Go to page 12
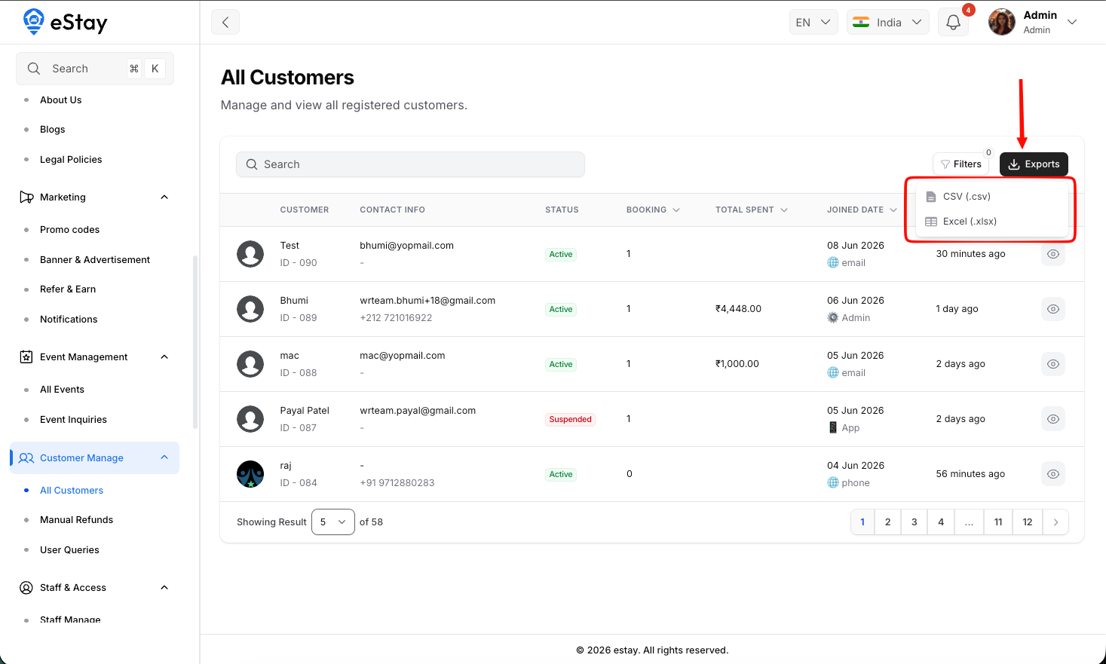Image resolution: width=1106 pixels, height=664 pixels. [x=1028, y=522]
